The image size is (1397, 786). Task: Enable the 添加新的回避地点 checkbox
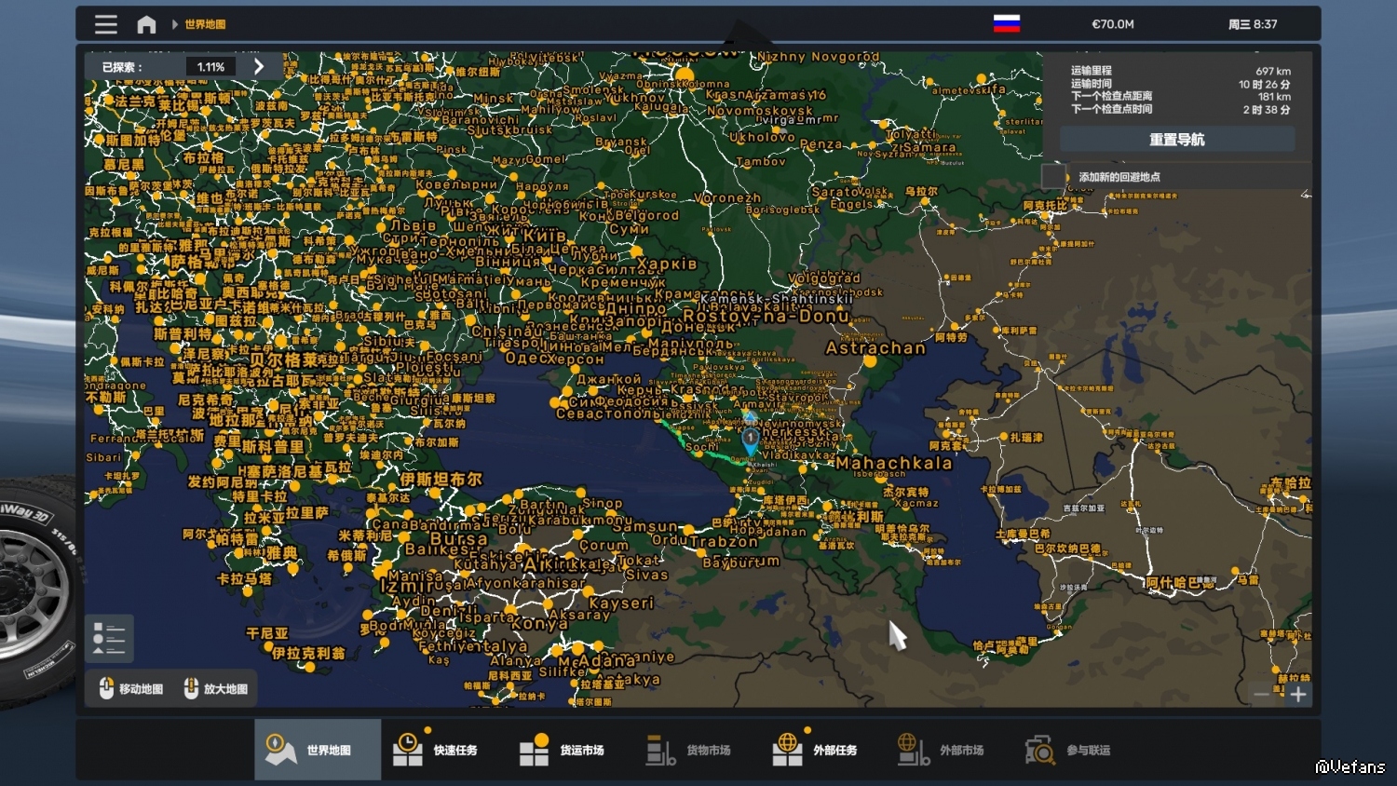click(x=1053, y=176)
